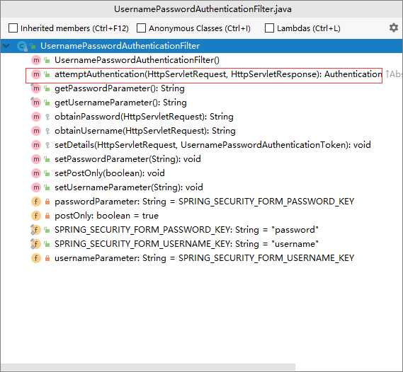The image size is (403, 372).
Task: Select getPasswordParameter(): String
Action: point(120,88)
